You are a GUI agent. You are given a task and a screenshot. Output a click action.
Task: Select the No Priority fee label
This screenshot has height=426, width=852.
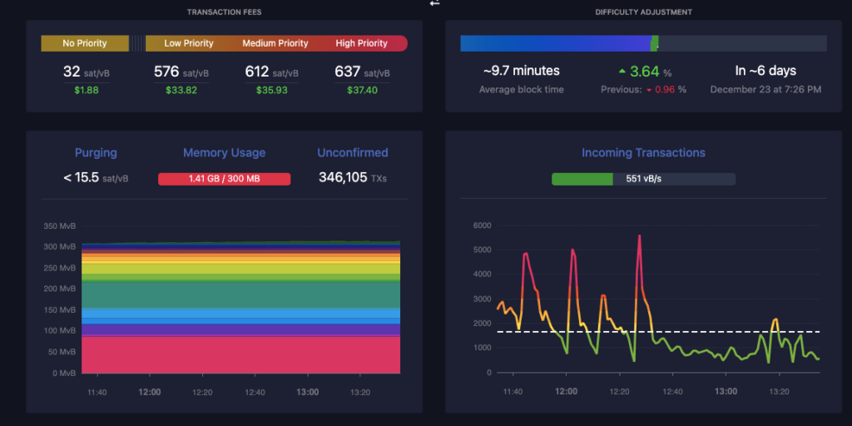pyautogui.click(x=85, y=43)
